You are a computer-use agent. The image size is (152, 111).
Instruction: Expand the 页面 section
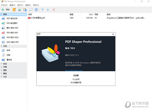pyautogui.click(x=14, y=67)
